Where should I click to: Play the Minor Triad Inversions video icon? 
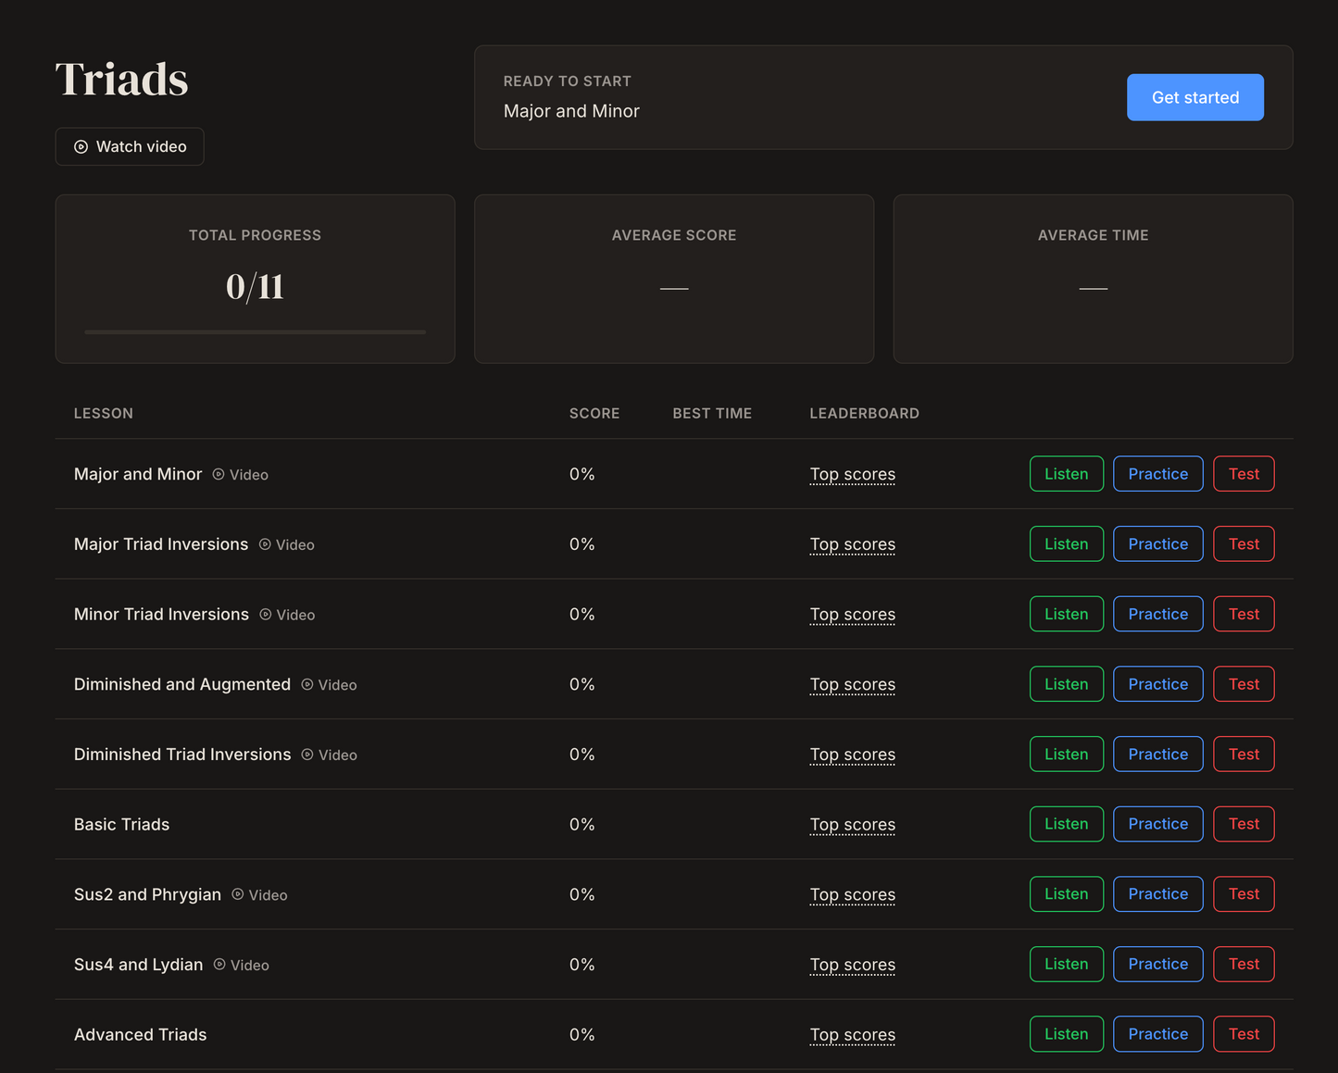266,615
